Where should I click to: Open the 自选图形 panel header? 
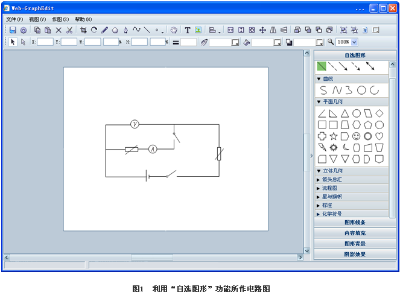point(355,56)
